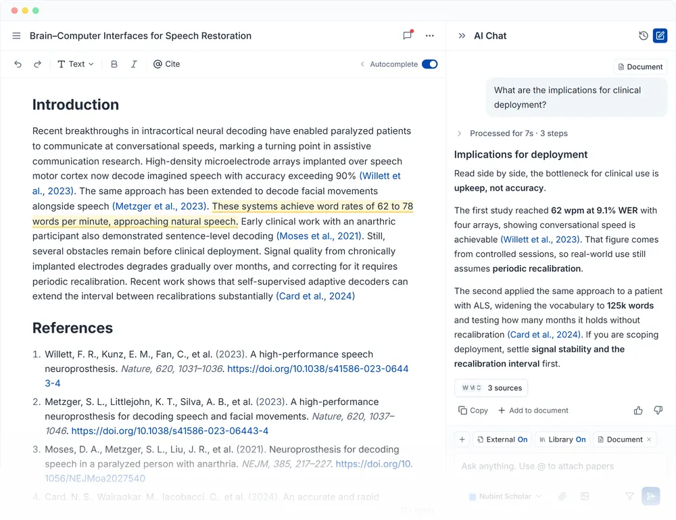Toggle italic formatting

[134, 64]
